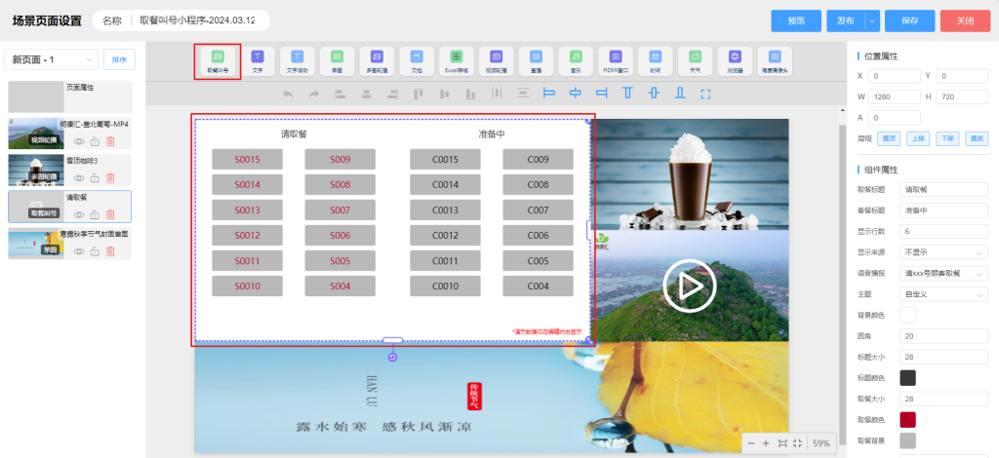
Task: Click the 保存 save button
Action: pyautogui.click(x=910, y=20)
